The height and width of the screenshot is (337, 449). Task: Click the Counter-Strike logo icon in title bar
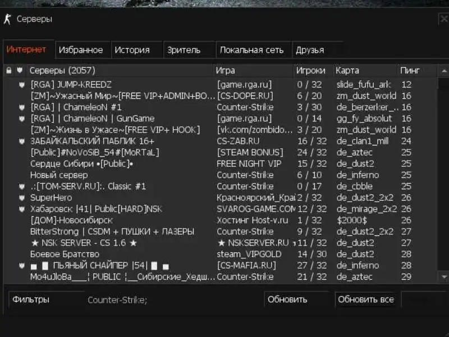[7, 19]
